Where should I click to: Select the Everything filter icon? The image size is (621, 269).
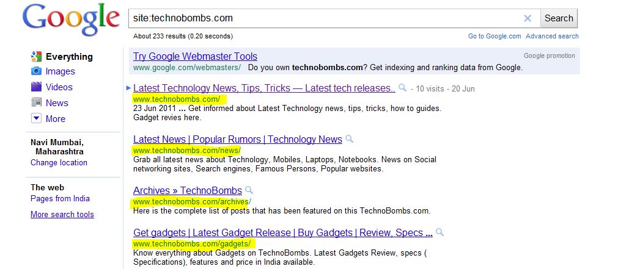(36, 57)
